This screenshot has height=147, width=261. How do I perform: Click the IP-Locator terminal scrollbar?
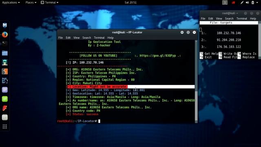196,81
